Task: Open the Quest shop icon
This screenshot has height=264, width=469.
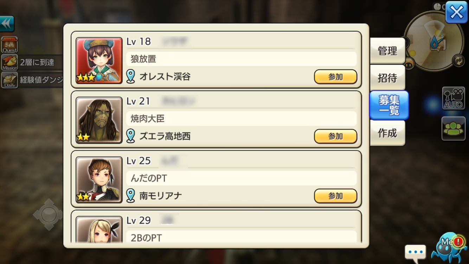Action: 9,45
